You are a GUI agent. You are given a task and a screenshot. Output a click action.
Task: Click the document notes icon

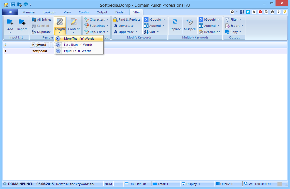click(266, 12)
